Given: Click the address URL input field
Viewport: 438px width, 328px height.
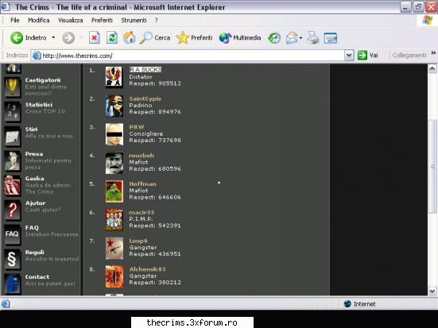Looking at the screenshot, I should coord(192,56).
